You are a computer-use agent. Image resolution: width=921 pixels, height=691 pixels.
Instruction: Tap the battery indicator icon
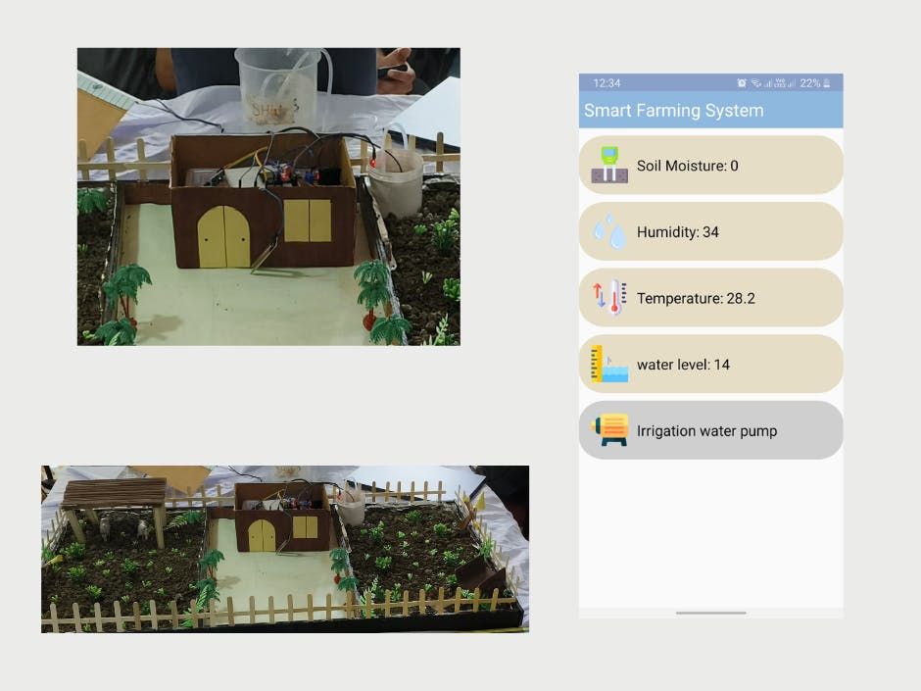827,83
